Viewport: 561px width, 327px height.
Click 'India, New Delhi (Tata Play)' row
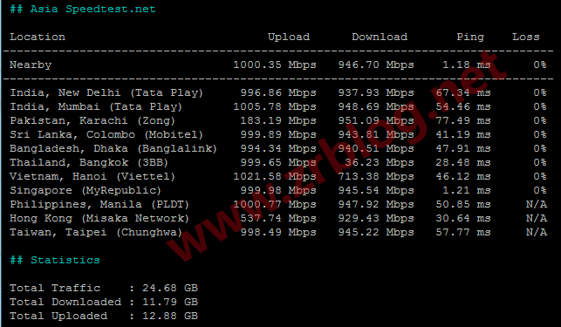coord(106,93)
